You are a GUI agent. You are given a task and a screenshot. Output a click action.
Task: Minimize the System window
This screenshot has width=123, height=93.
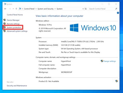(x=102, y=4)
